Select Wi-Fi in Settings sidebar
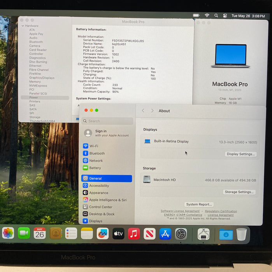Screen dimensions: 272x272 [107, 146]
